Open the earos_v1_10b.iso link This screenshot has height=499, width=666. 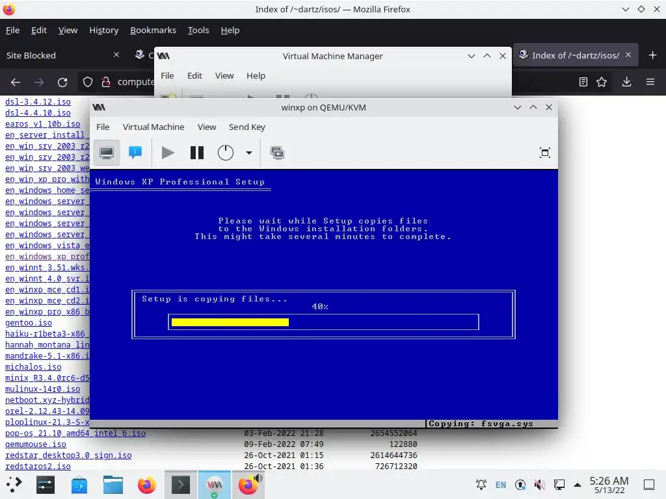coord(42,124)
